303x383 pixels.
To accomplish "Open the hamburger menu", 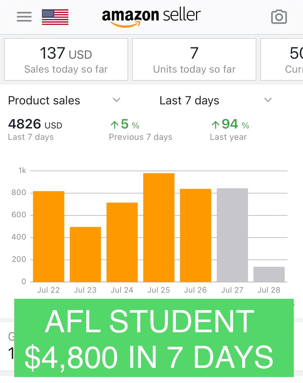I will pyautogui.click(x=24, y=17).
